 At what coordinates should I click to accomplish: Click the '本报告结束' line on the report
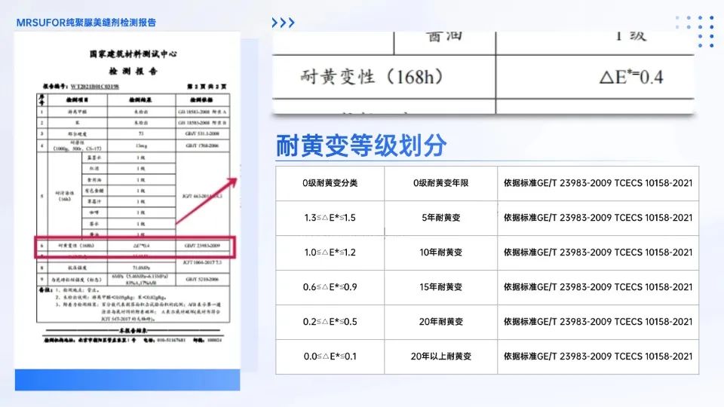pos(133,330)
